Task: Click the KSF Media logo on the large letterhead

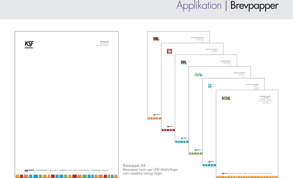Action: (x=29, y=45)
